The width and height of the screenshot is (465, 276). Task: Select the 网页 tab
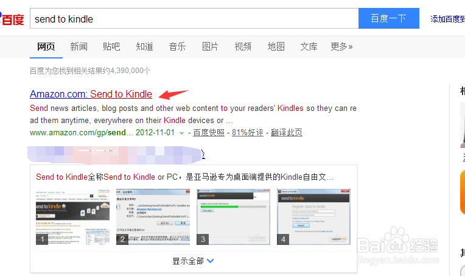(46, 46)
